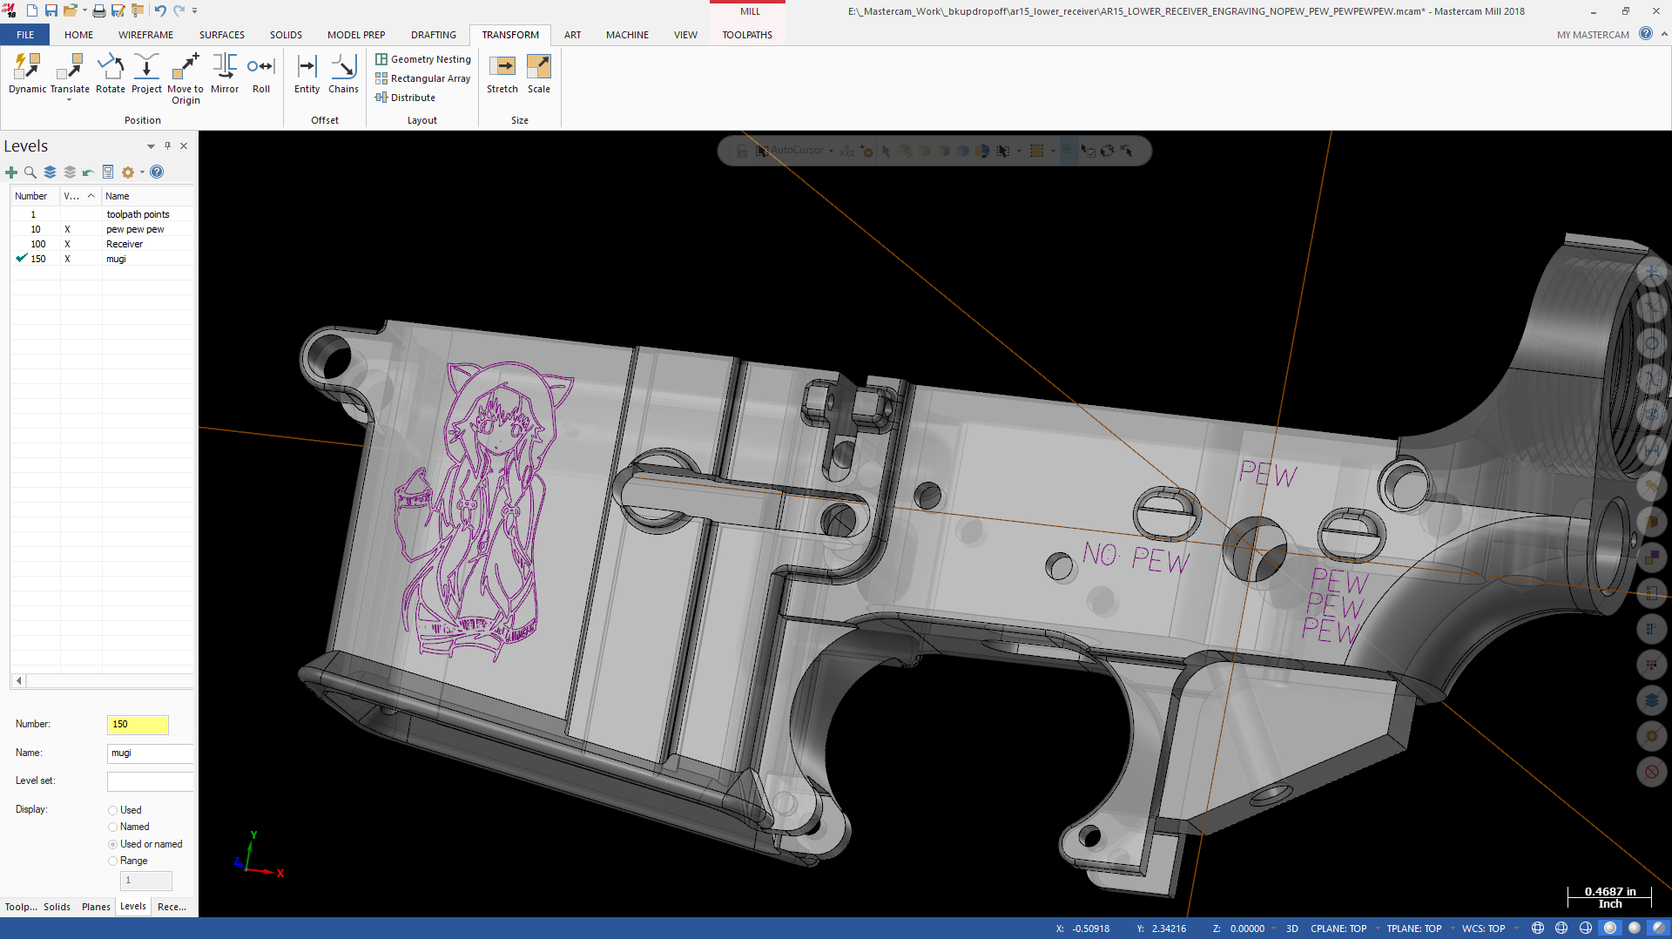1672x939 pixels.
Task: Expand the Translate dropdown arrow
Action: [x=70, y=100]
